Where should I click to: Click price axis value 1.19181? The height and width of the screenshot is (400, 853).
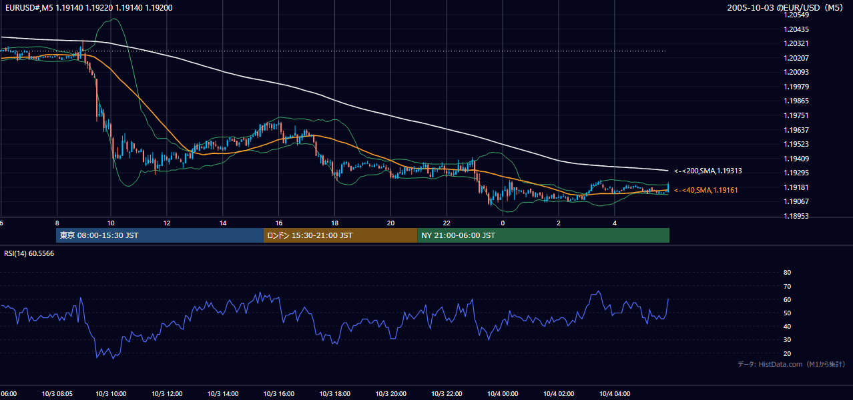click(796, 188)
